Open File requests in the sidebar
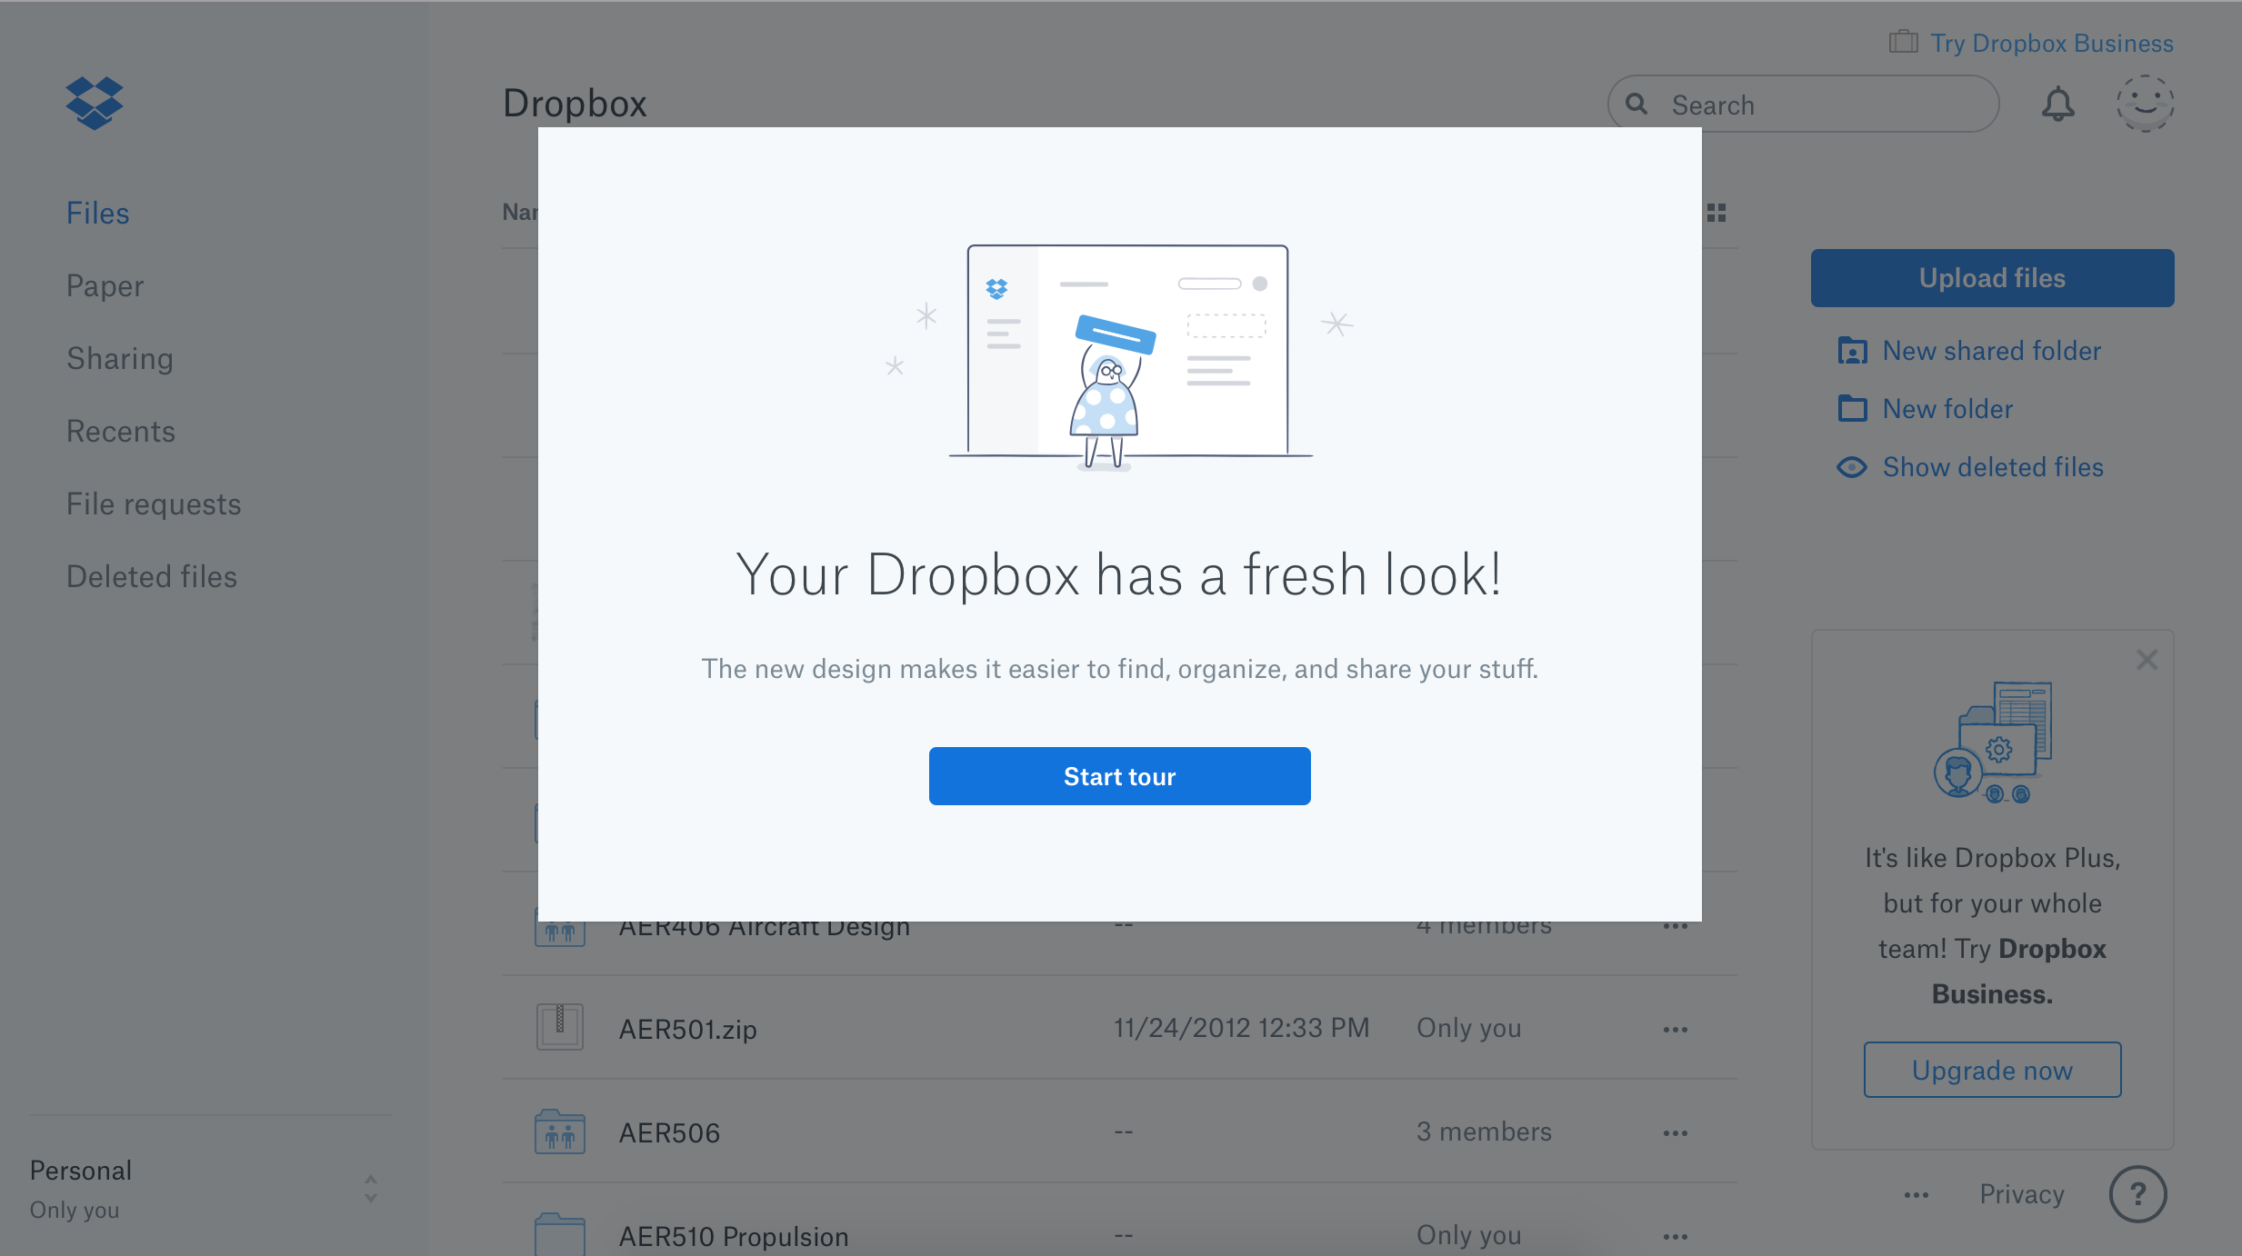Screen dimensions: 2242x1256 (x=154, y=504)
